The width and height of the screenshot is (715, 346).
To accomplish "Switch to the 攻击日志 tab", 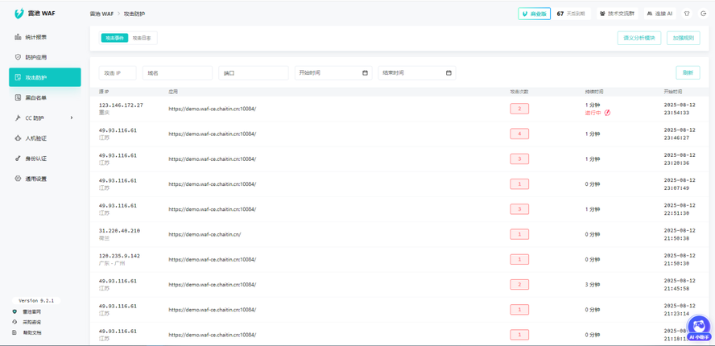I will tap(141, 38).
